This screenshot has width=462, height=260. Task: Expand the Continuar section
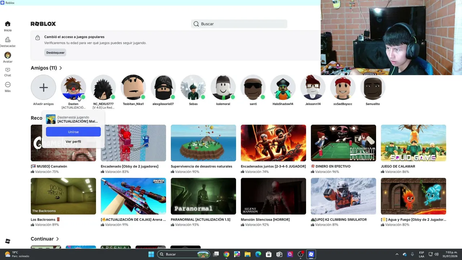click(45, 239)
